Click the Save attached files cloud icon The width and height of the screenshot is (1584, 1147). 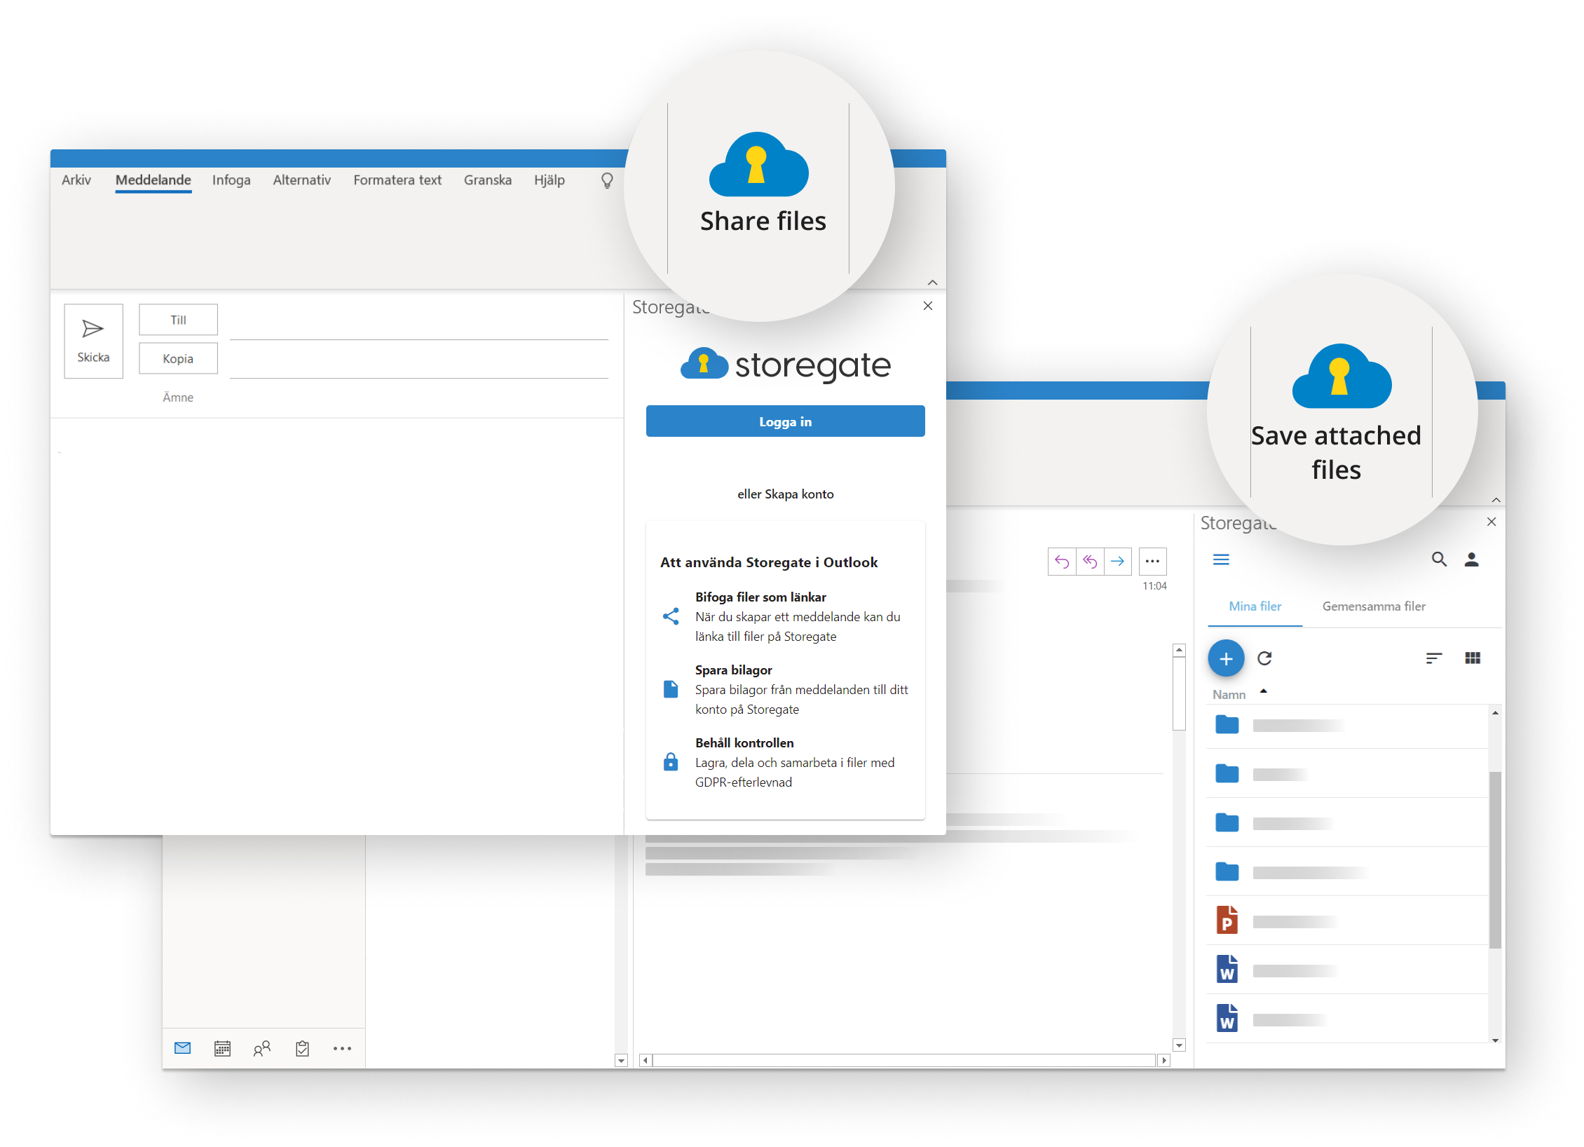coord(1341,376)
